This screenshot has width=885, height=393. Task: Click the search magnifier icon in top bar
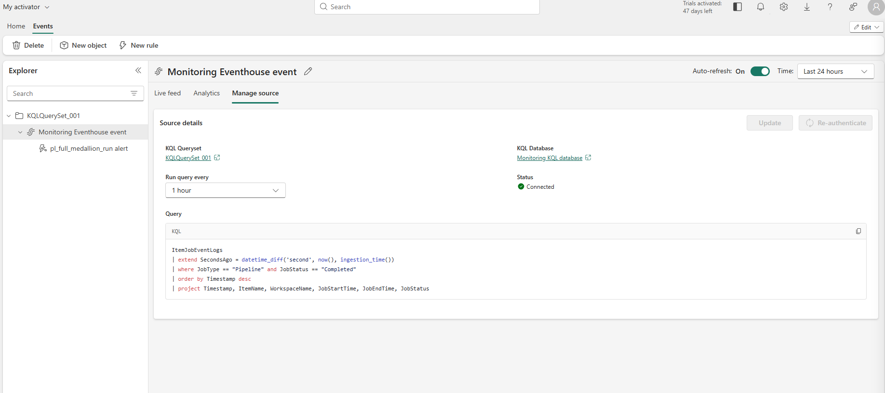[x=324, y=7]
